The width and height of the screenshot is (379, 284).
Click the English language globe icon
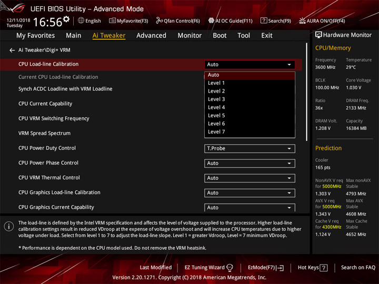click(x=81, y=21)
